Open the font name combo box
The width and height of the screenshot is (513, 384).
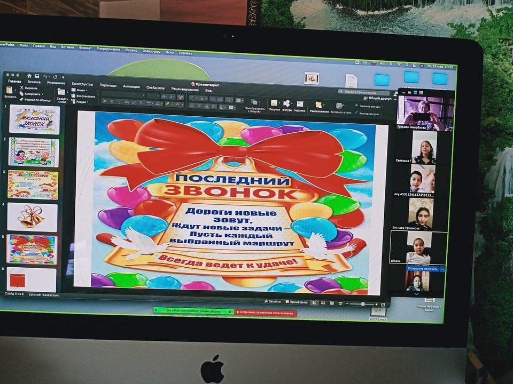pyautogui.click(x=123, y=95)
